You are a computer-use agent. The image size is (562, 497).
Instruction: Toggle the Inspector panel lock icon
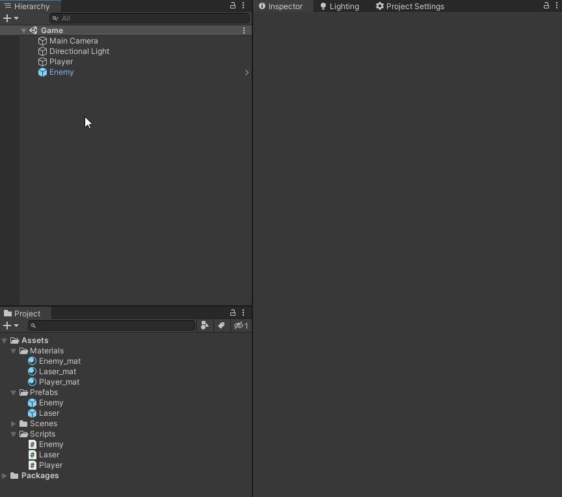point(546,6)
